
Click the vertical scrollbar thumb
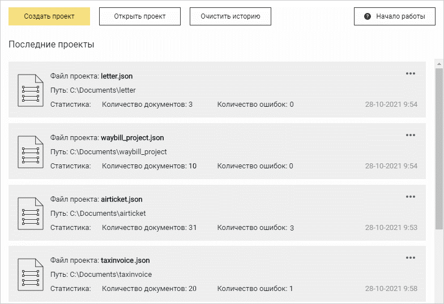(x=439, y=147)
